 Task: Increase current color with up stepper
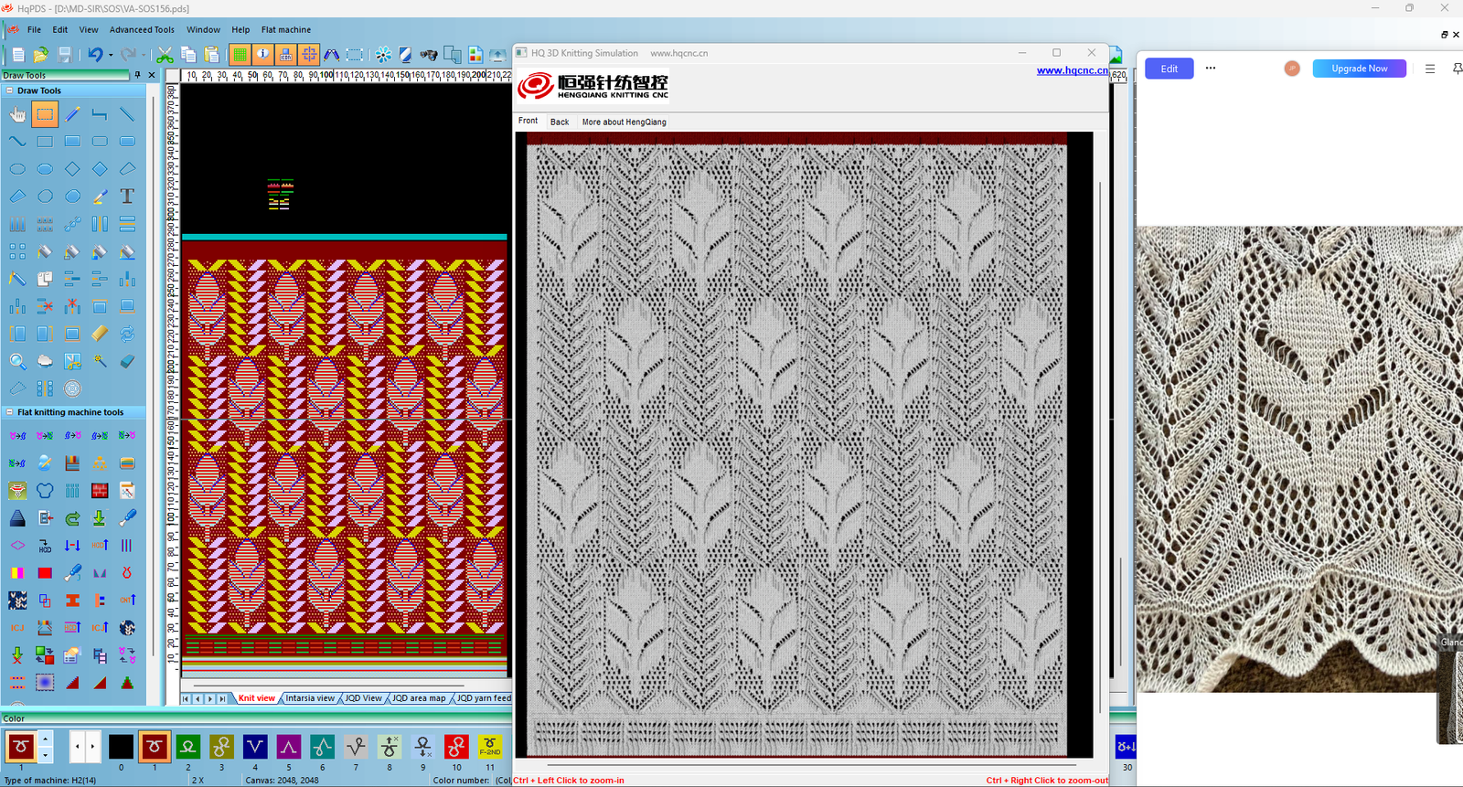tap(46, 739)
